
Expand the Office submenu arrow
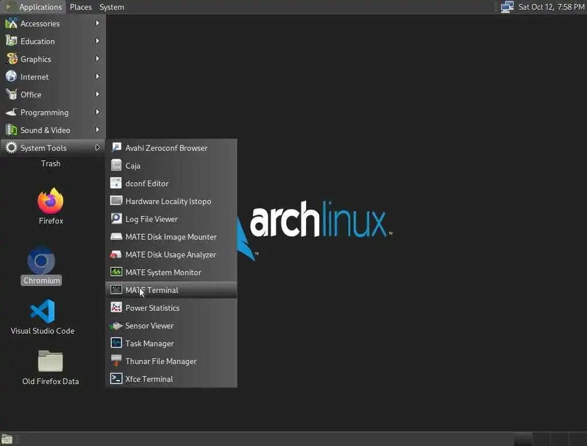coord(97,95)
